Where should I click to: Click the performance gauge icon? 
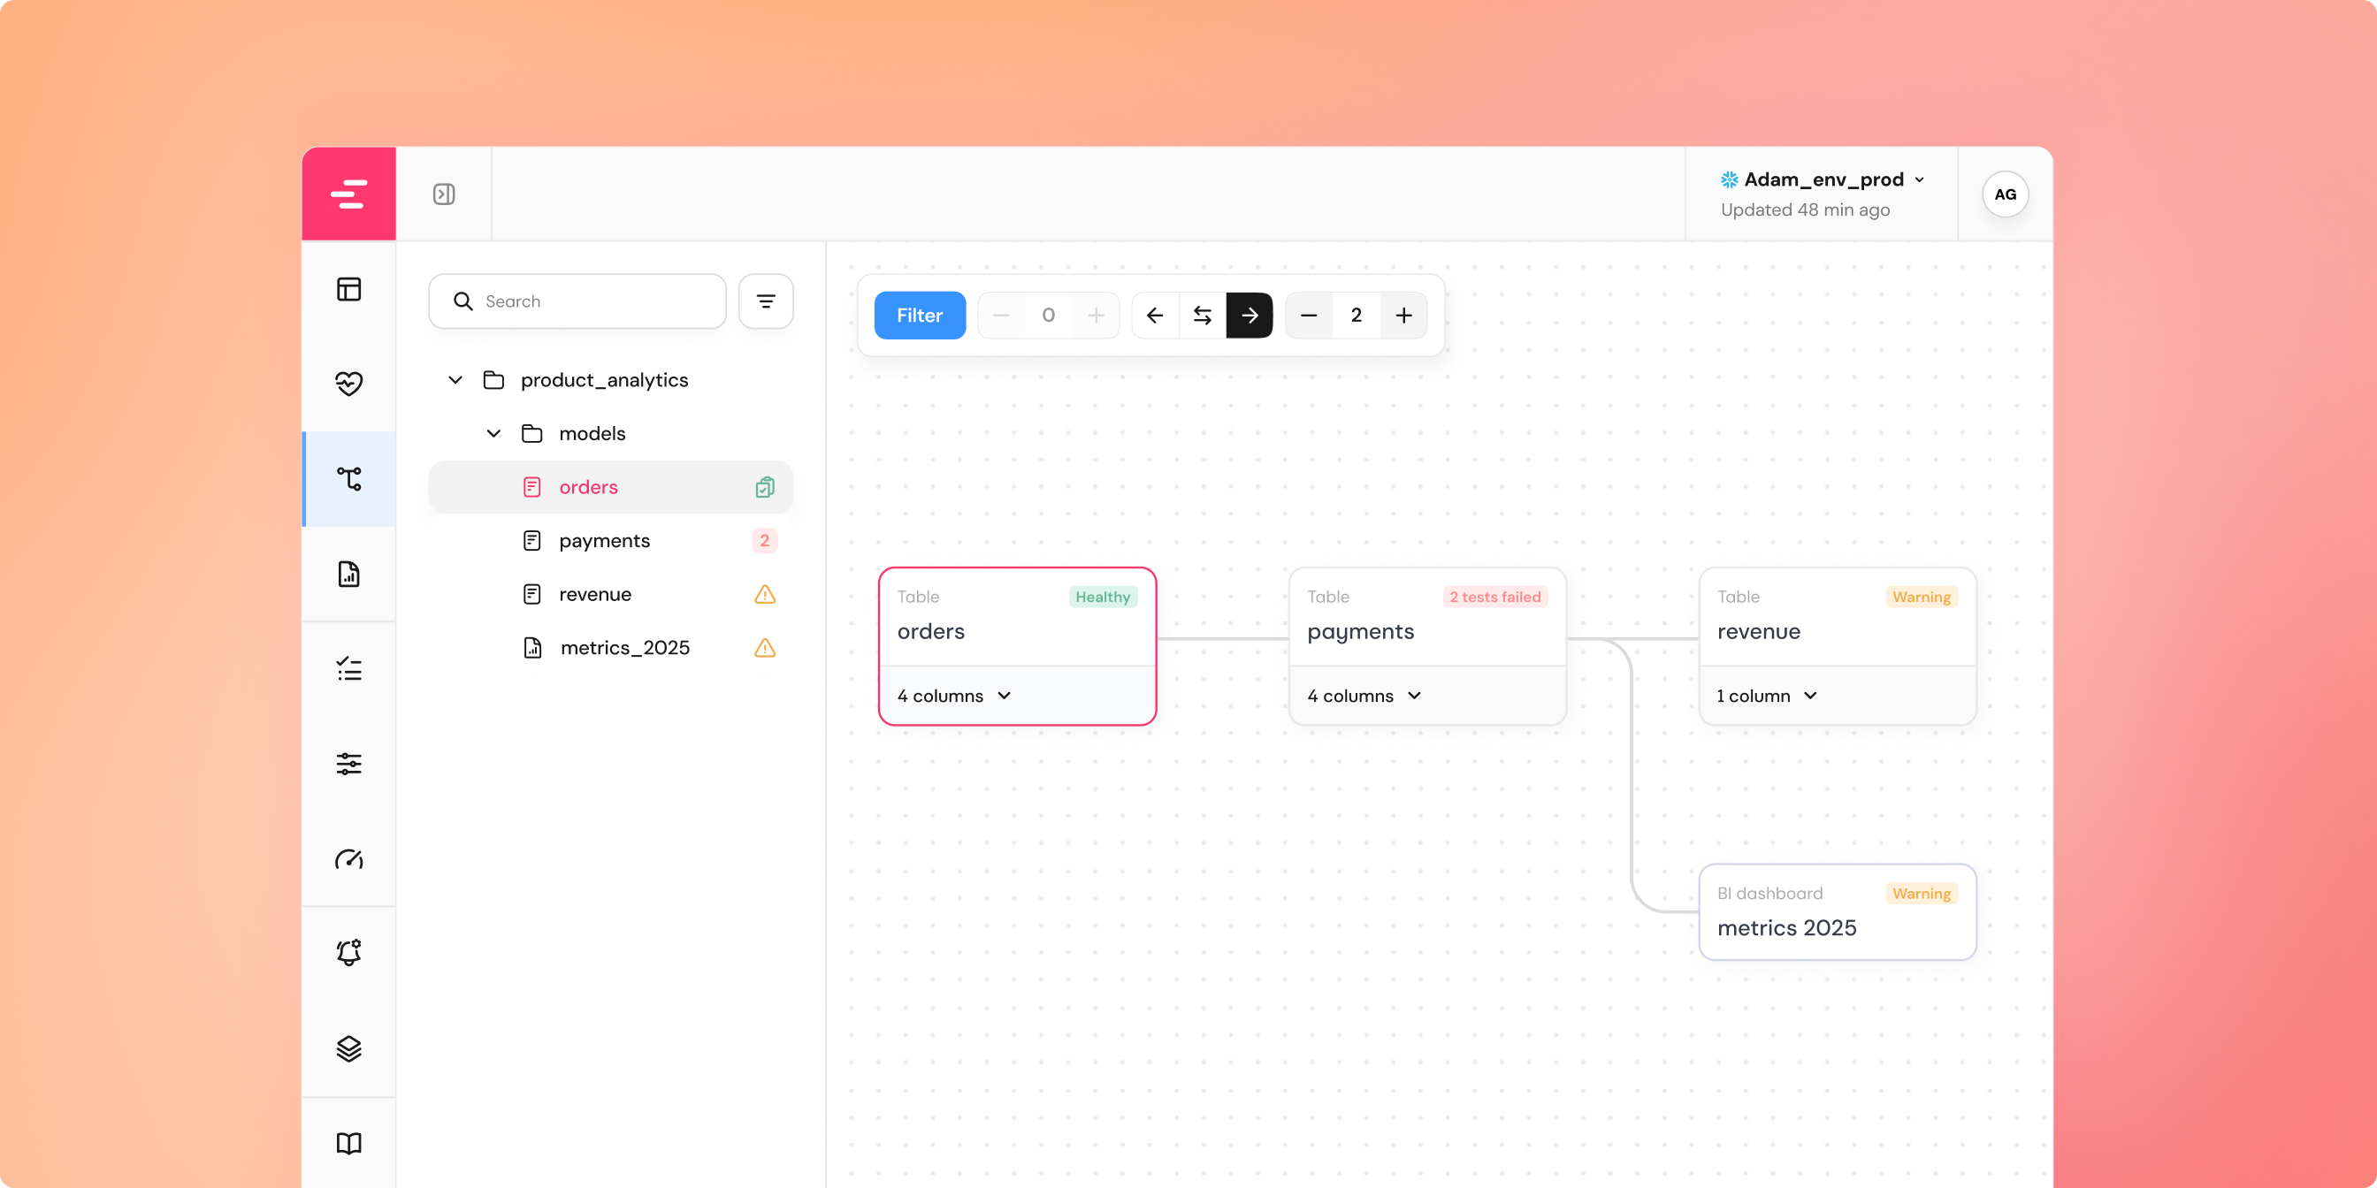[x=348, y=858]
